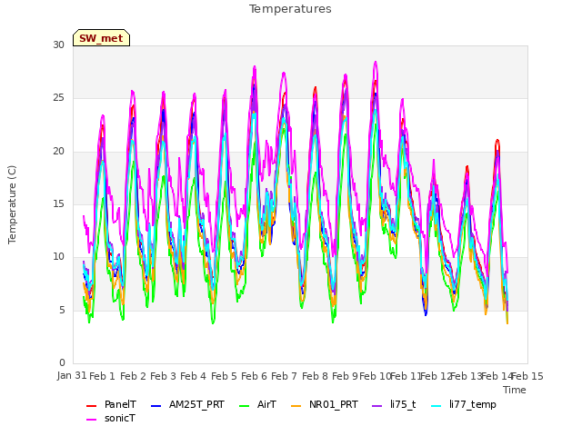Click the Jan 31 x-axis tick label
This screenshot has height=436, width=582.
click(72, 375)
